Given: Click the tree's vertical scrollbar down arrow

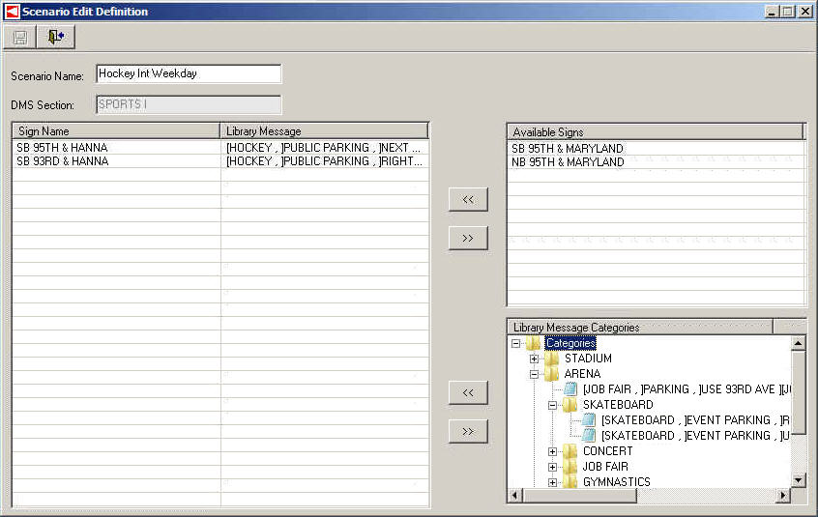Looking at the screenshot, I should tap(799, 480).
